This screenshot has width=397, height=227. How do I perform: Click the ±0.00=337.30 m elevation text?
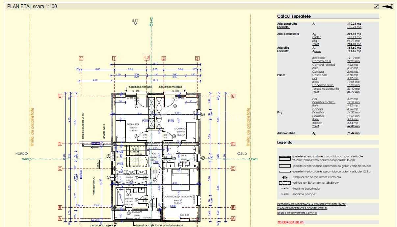(x=290, y=222)
